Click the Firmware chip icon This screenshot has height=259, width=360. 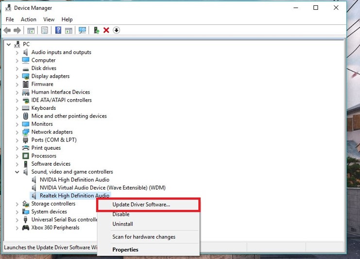click(25, 84)
